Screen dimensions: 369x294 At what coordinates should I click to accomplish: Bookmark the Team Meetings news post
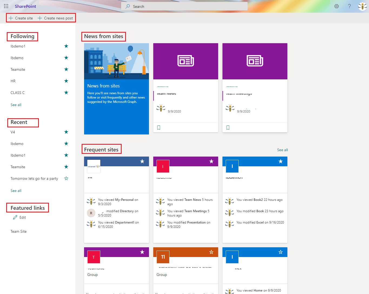[228, 127]
